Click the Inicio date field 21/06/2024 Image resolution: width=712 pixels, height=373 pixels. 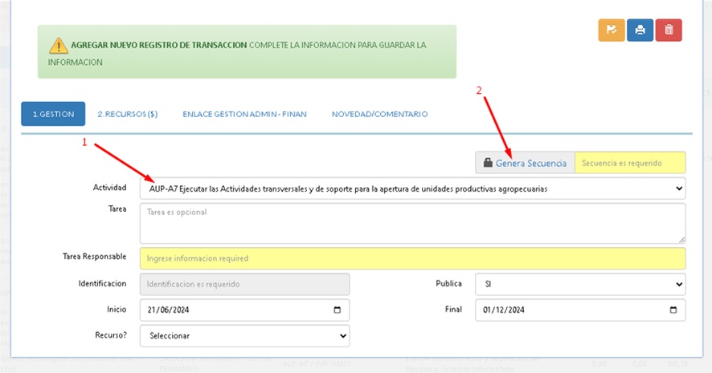click(245, 310)
